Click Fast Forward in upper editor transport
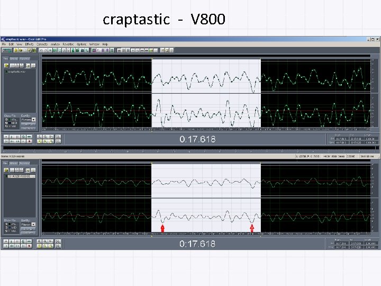 [x=18, y=141]
